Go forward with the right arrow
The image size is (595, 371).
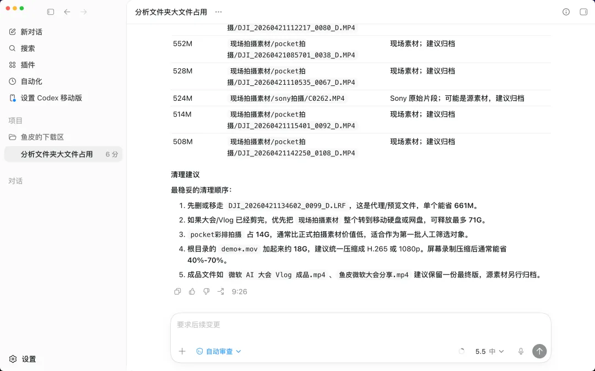[x=84, y=12]
